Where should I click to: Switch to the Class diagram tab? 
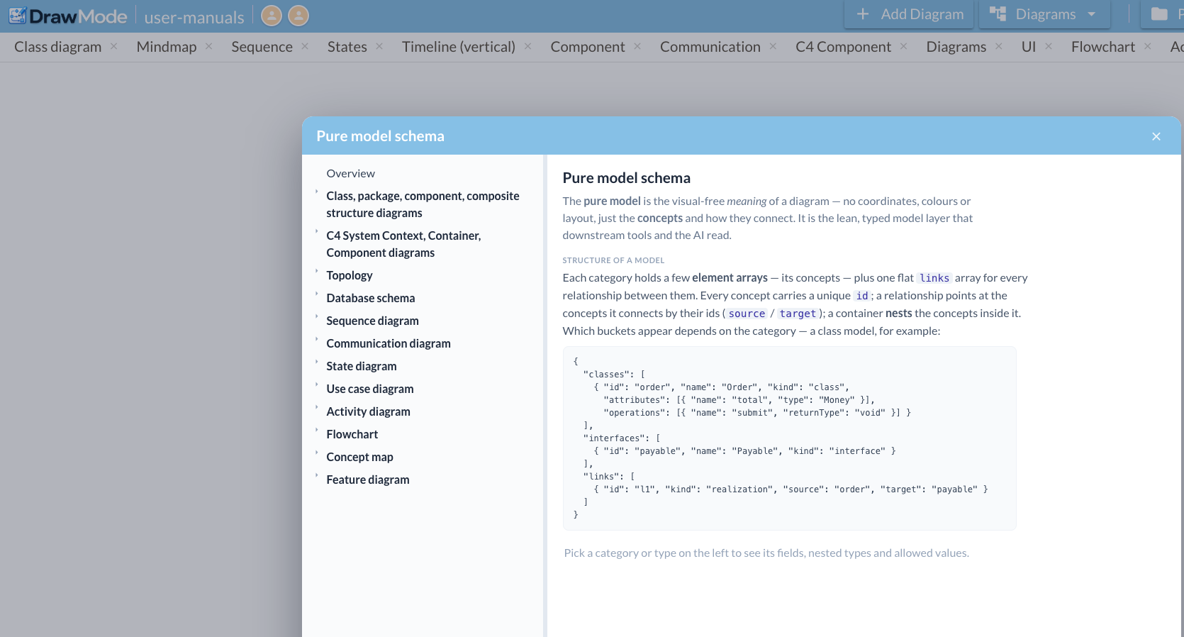coord(58,47)
